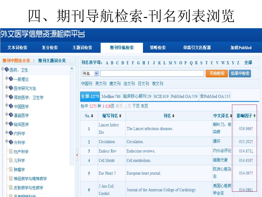Collapse the left panel splitter handle
The image size is (262, 197).
click(77, 155)
